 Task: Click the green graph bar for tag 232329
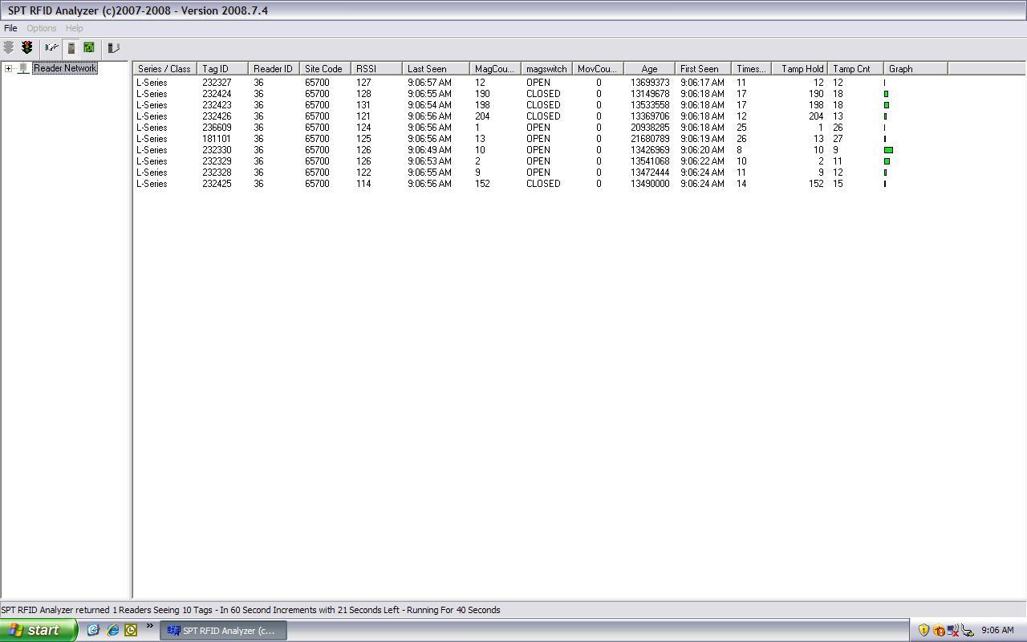[887, 161]
